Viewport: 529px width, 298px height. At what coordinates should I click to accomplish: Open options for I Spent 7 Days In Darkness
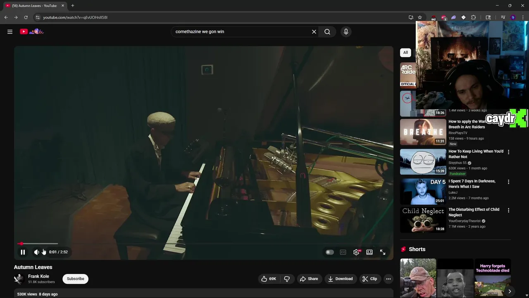coord(508,182)
